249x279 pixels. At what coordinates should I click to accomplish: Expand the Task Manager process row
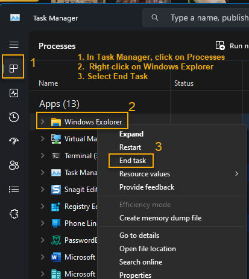coord(42,172)
